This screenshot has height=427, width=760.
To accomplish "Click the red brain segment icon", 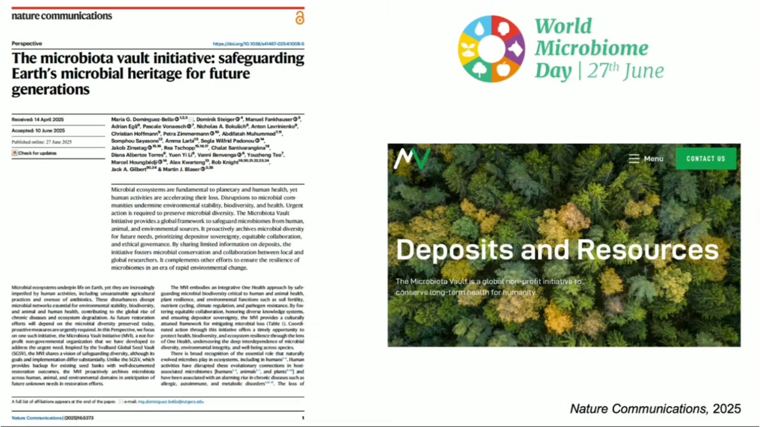I will (503, 28).
